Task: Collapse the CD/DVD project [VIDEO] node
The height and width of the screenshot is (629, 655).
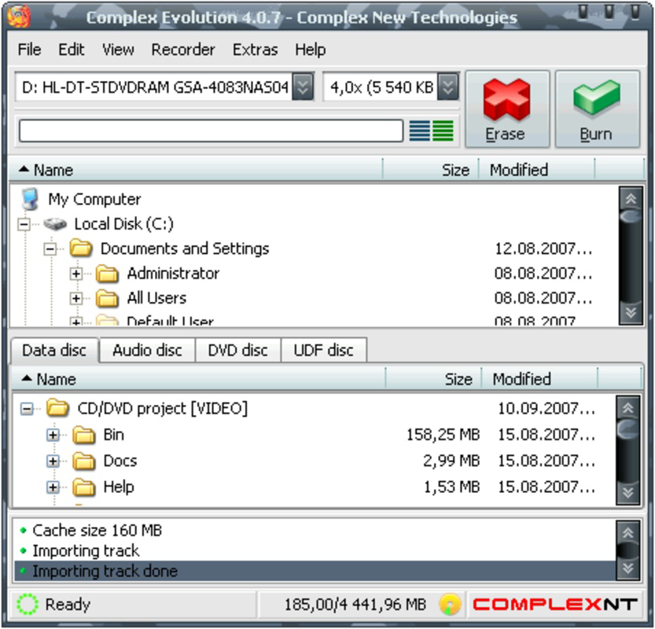Action: tap(27, 409)
